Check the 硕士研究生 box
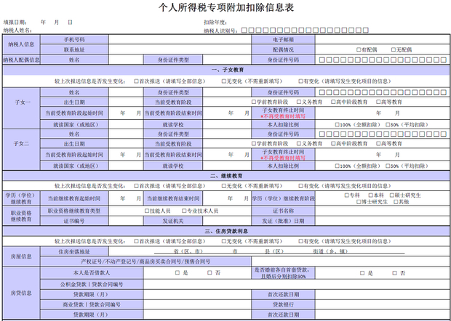The image size is (451, 321). [392, 195]
